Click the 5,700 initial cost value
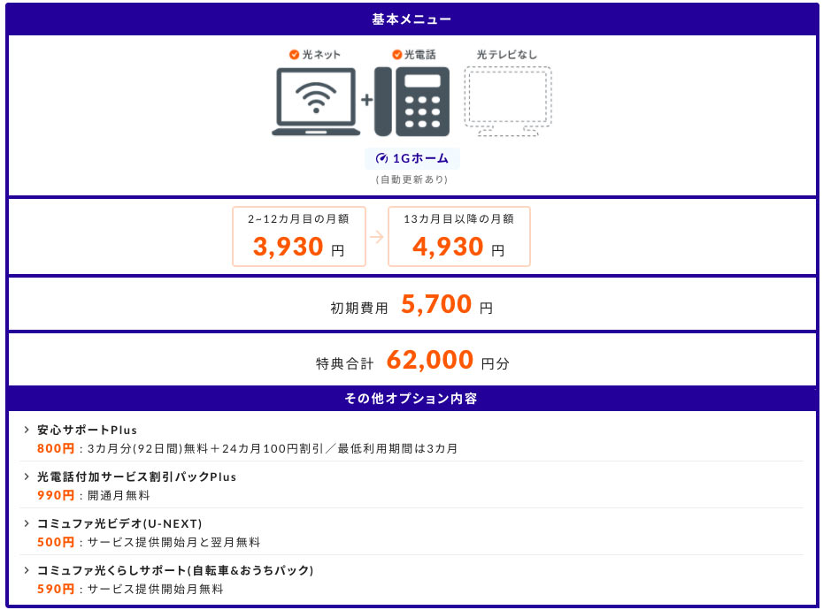823x610 pixels. [436, 304]
